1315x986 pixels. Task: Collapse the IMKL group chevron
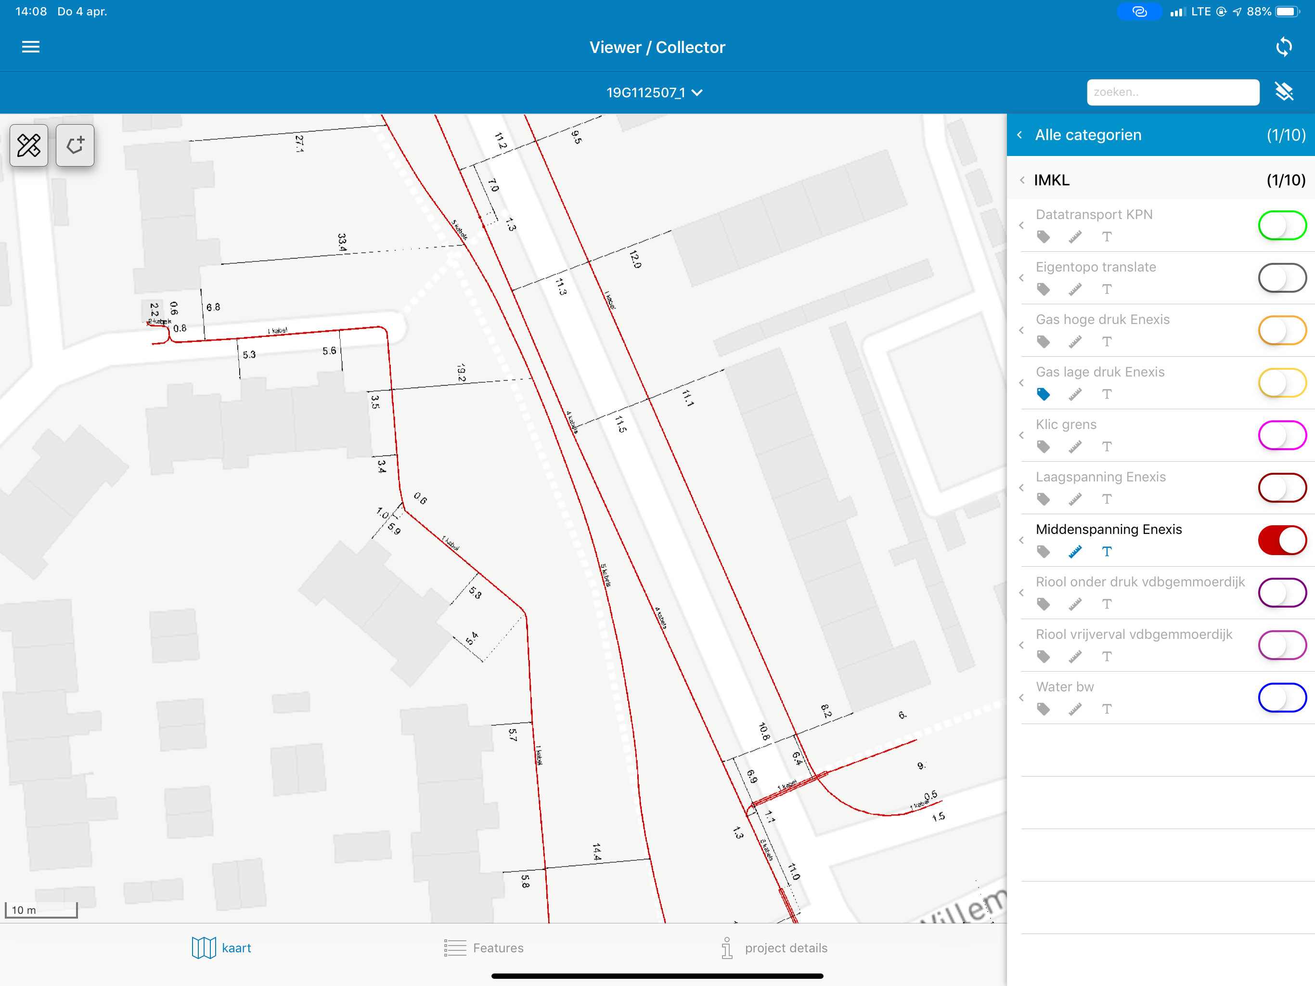pyautogui.click(x=1022, y=180)
